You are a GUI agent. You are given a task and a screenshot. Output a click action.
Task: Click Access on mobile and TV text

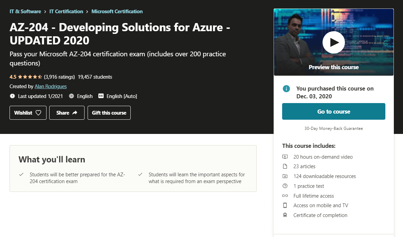coord(321,205)
